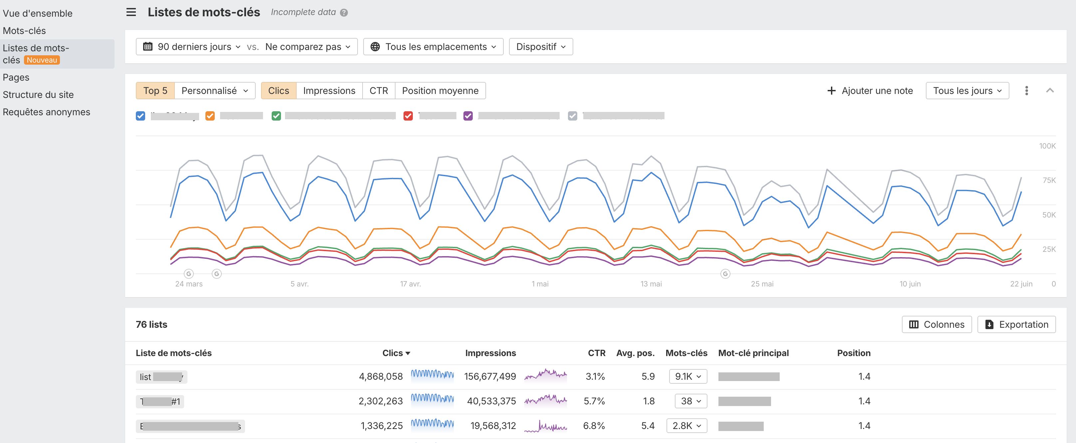Open the Dispositif dropdown
The width and height of the screenshot is (1076, 443).
(541, 46)
